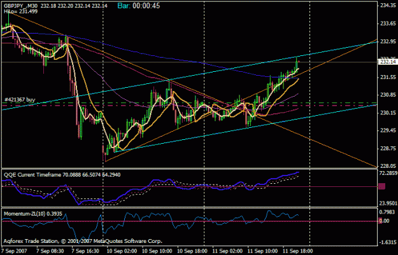Click the 230.85 price scale label
This screenshot has width=398, height=255.
pyautogui.click(x=388, y=95)
